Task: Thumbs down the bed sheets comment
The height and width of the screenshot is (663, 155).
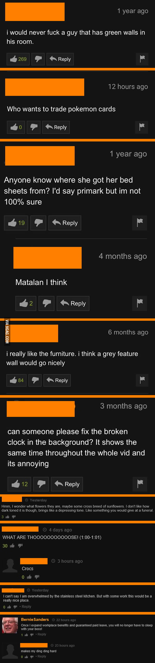Action: pos(38,223)
